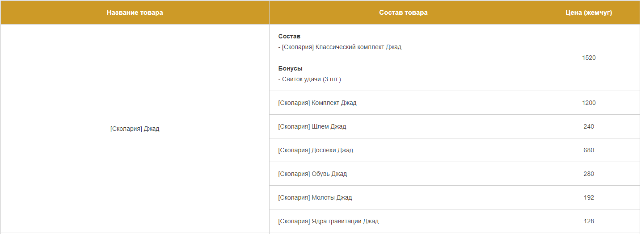
Task: Select the Ядра гравитации Джад row
Action: [x=328, y=221]
